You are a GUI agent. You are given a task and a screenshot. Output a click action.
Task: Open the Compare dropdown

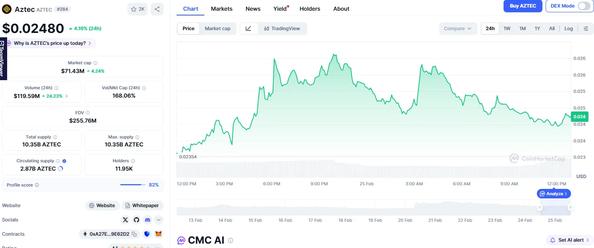[458, 29]
